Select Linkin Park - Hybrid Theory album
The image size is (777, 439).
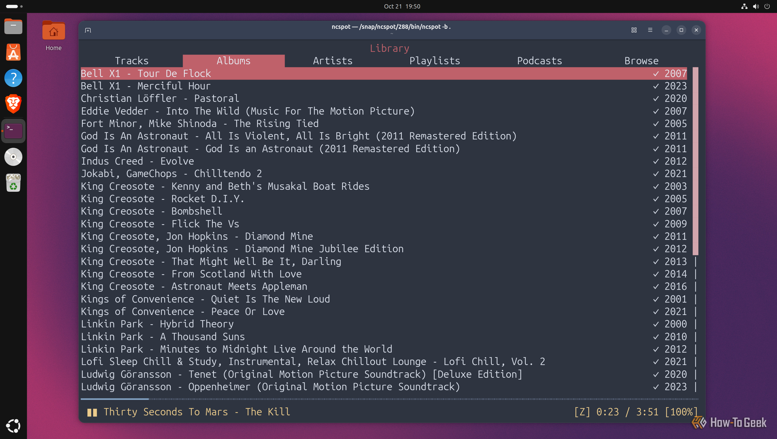[384, 324]
